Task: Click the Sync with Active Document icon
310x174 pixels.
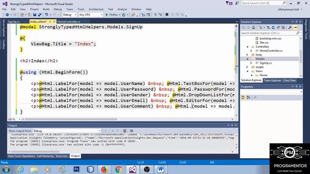Action: [x=268, y=28]
